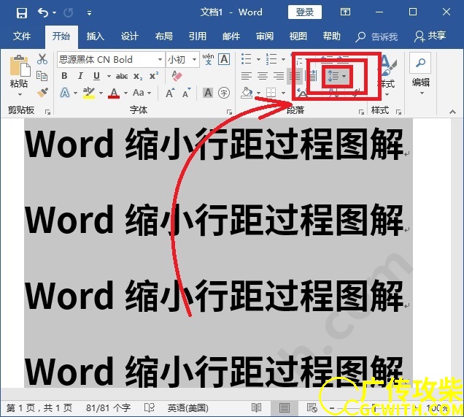Open the 帮助 tab
Viewport: 464px width, 417px height.
pos(332,36)
